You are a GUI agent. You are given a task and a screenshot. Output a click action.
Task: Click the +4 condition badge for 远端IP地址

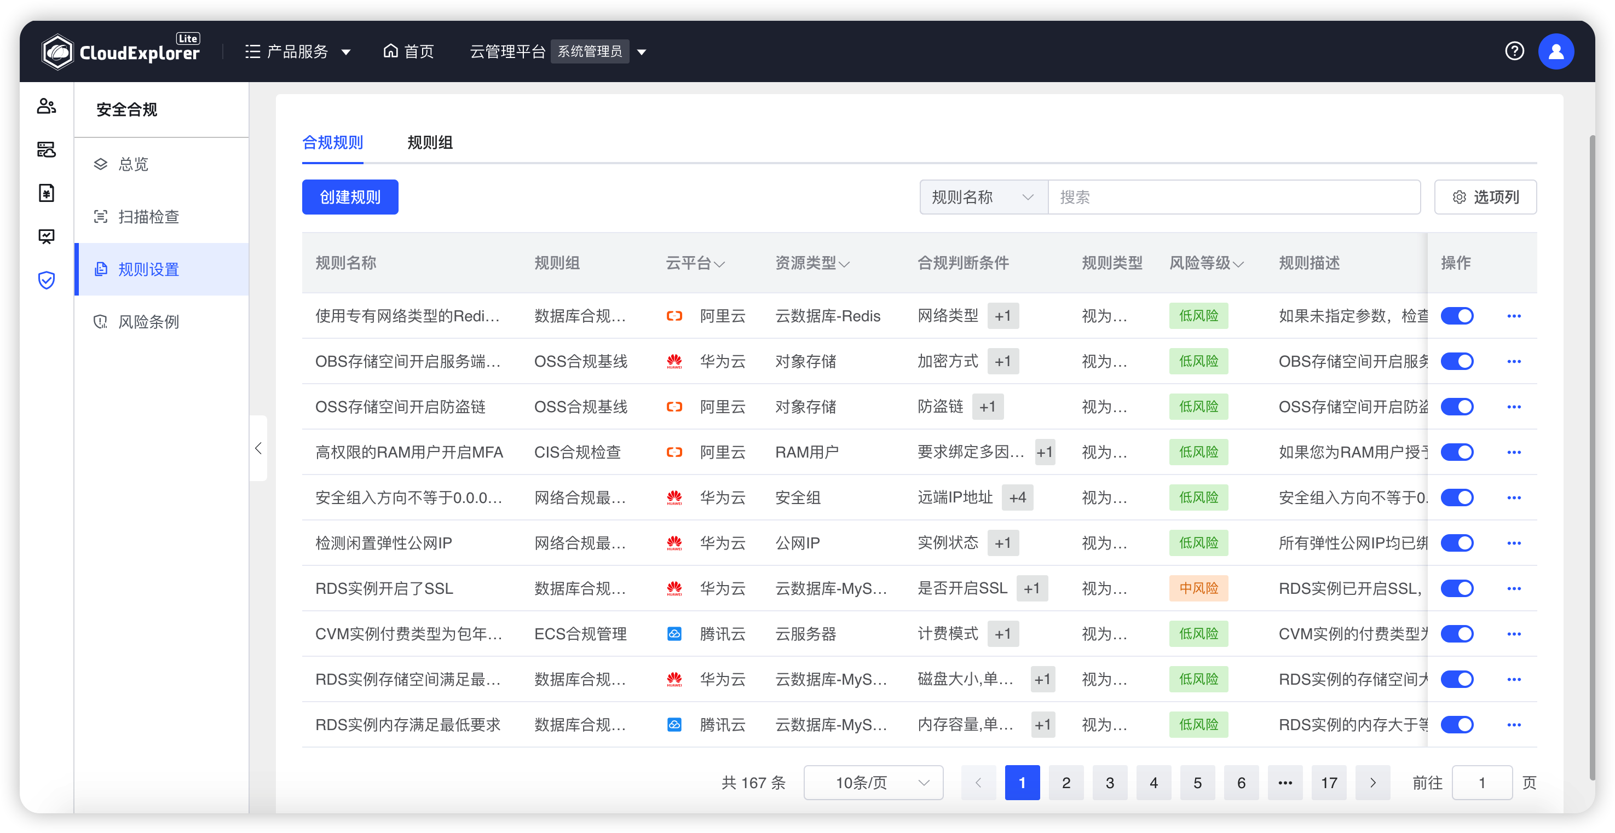coord(1017,498)
